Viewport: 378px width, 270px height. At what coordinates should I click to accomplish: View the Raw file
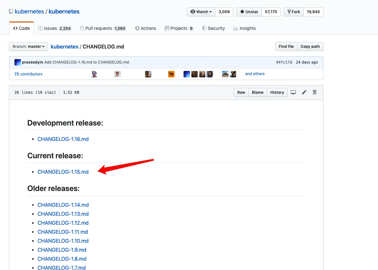(241, 92)
